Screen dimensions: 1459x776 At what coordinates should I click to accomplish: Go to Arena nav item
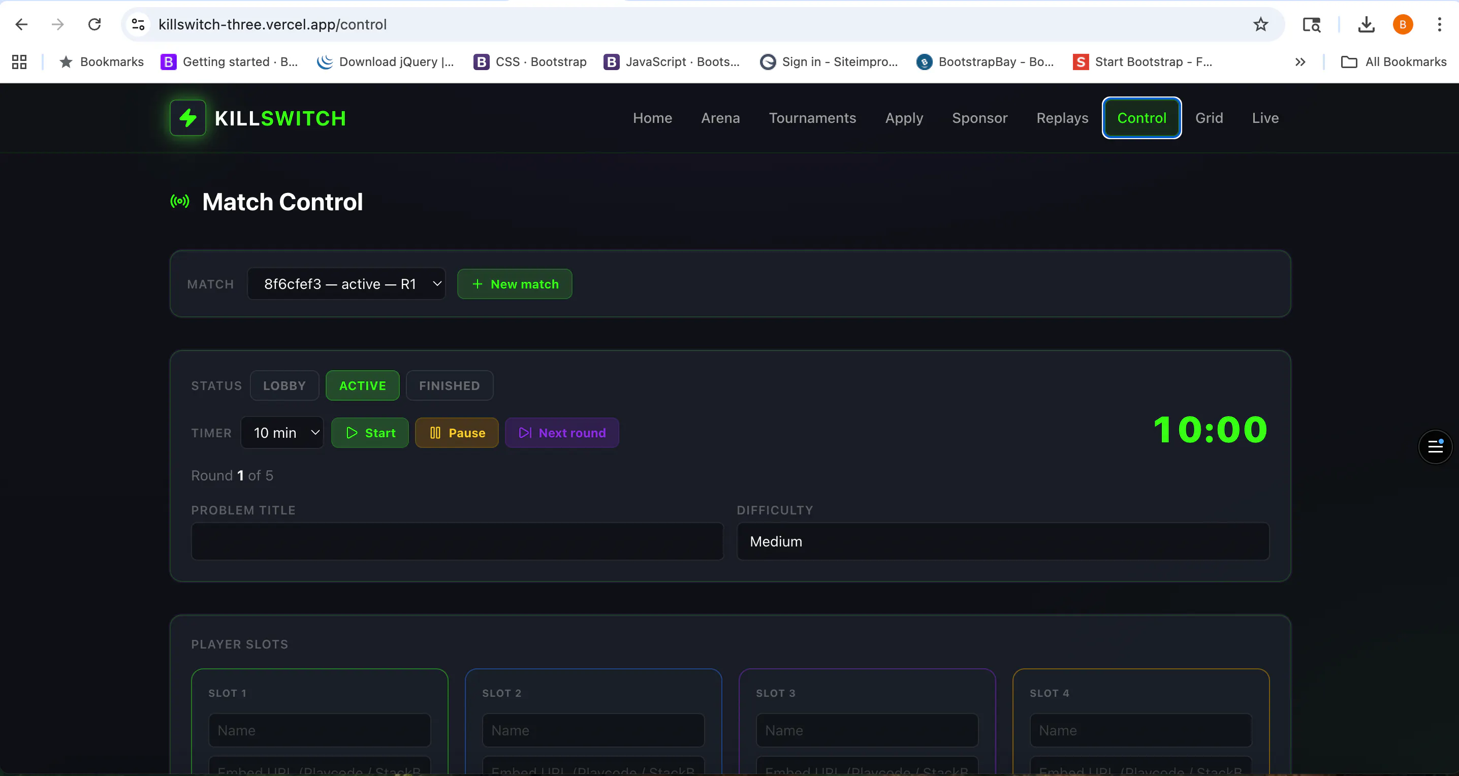[x=720, y=118]
